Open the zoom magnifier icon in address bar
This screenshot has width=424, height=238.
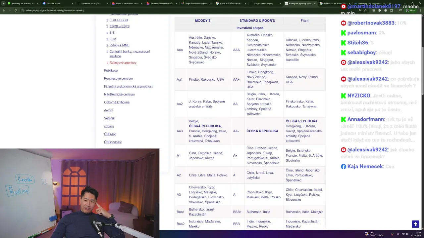point(360,10)
